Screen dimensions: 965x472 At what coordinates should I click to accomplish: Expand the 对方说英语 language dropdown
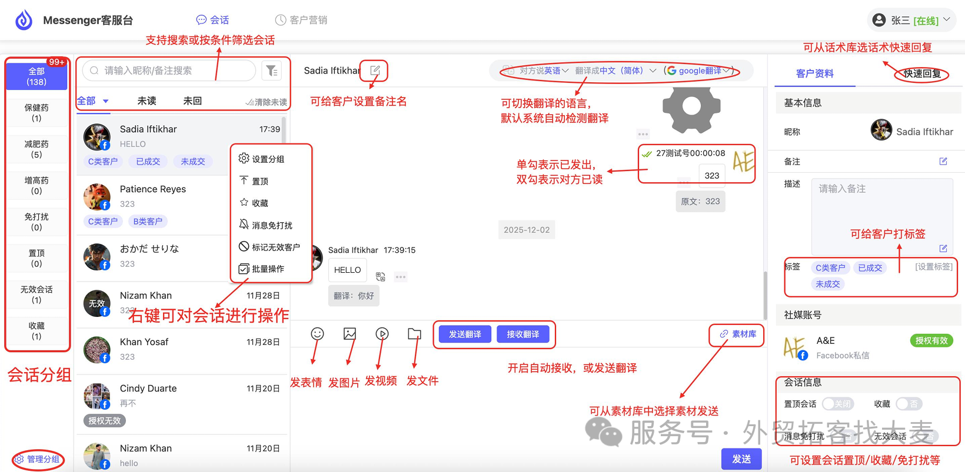coord(544,71)
